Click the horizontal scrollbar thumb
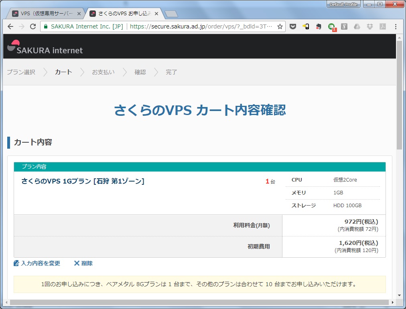Screen dimensions: 406x309 coord(199,302)
